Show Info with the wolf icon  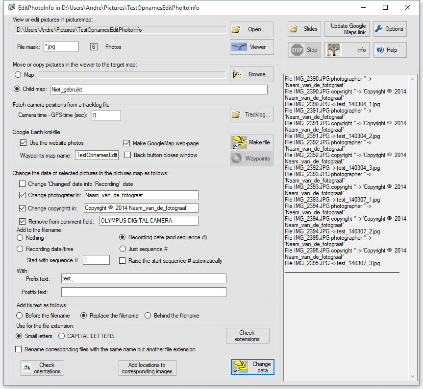(347, 50)
